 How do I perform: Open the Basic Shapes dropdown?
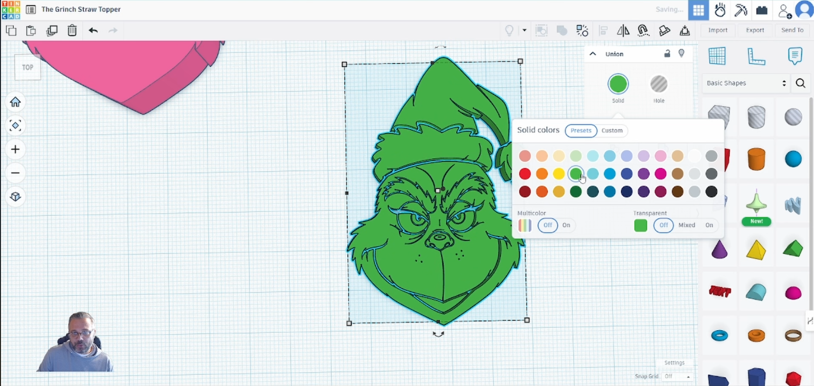[745, 83]
